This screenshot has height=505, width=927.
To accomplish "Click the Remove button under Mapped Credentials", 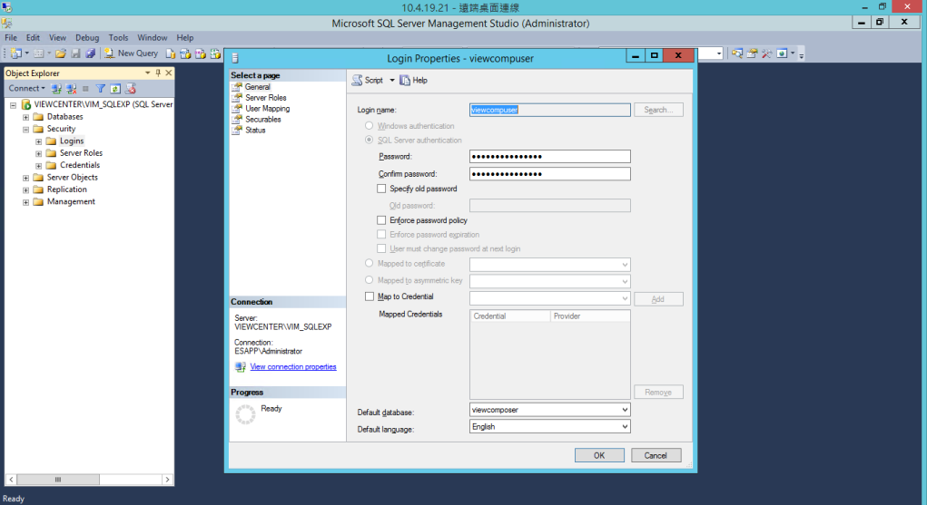I will point(658,393).
